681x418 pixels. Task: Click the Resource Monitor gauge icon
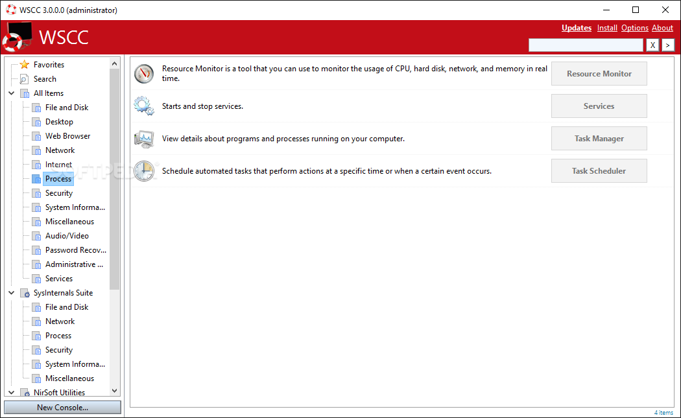[144, 74]
